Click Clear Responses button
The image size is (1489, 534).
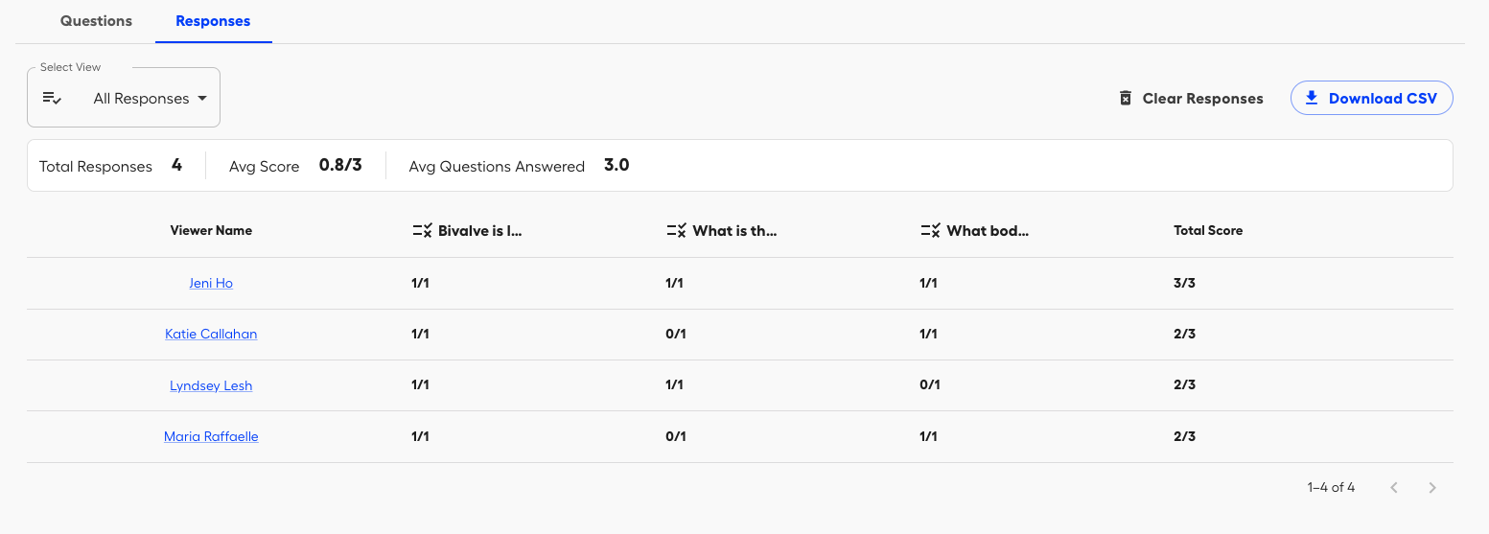pyautogui.click(x=1191, y=99)
